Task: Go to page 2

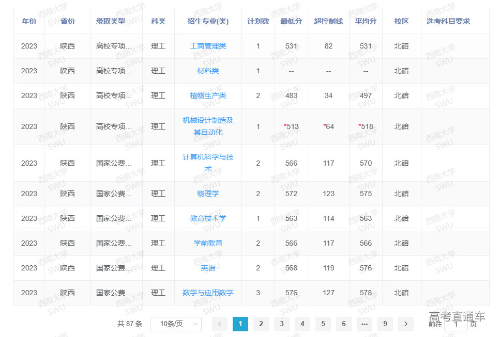Action: tap(261, 324)
